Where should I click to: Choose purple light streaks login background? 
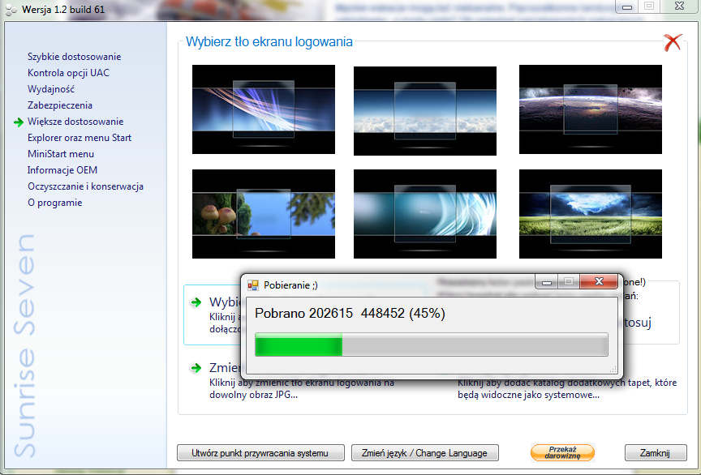tap(264, 109)
